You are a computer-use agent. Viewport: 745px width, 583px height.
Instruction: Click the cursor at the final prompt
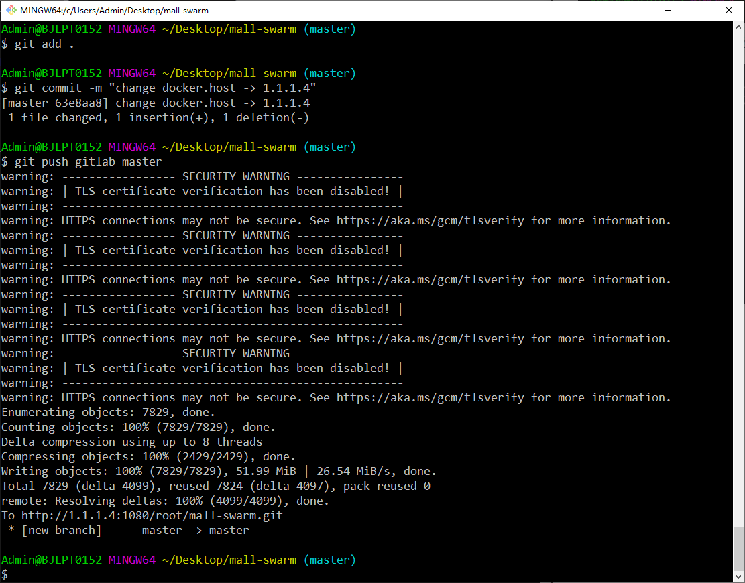[x=15, y=574]
